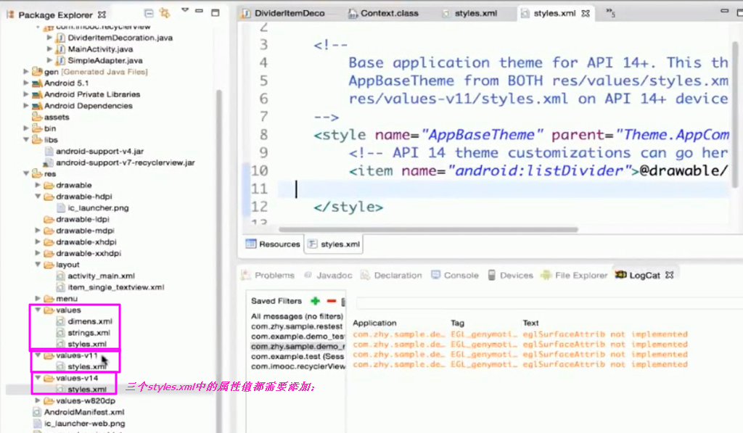Screen dimensions: 743x433
Task: Toggle Link with Editor icon
Action: coord(164,14)
